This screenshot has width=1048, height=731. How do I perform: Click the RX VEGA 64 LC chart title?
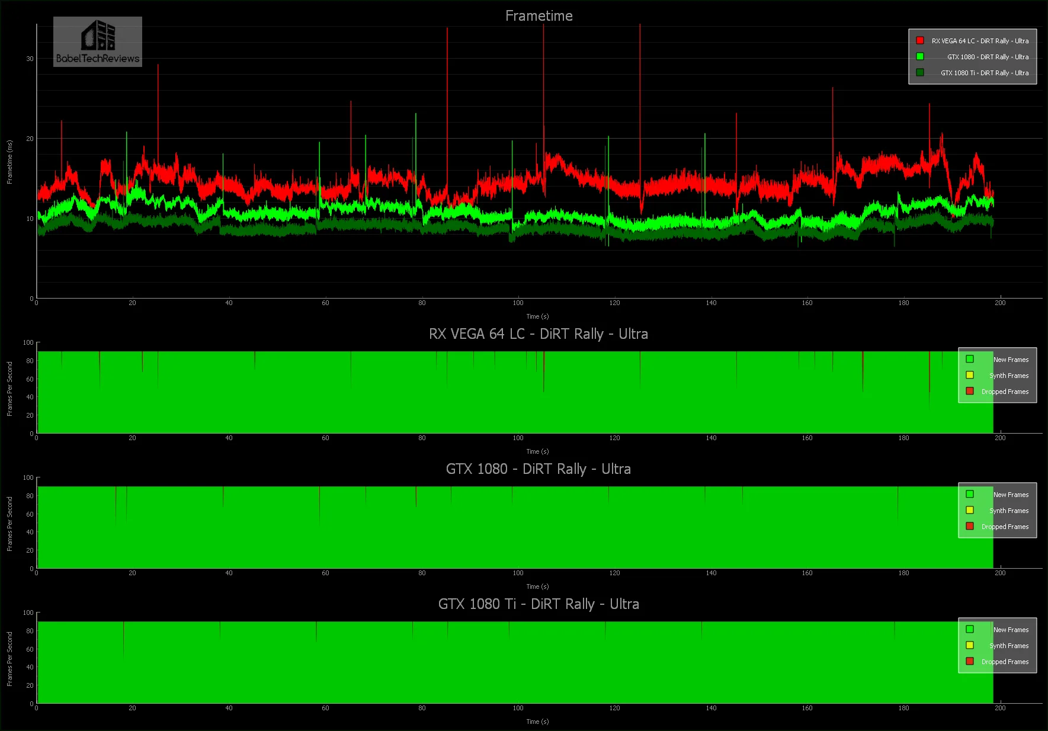point(538,334)
